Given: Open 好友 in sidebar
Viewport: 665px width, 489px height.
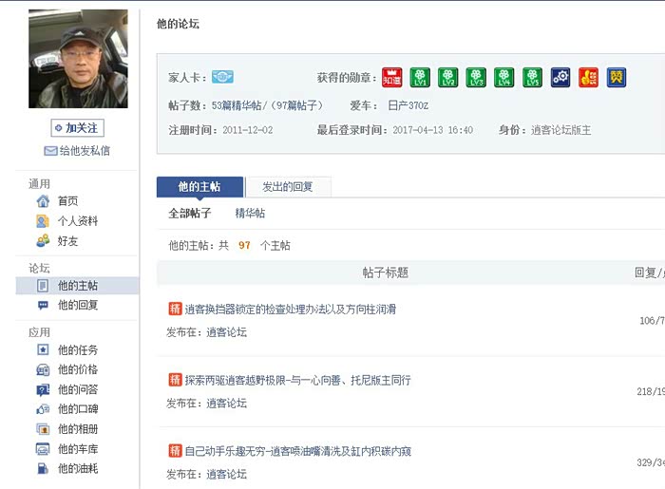Looking at the screenshot, I should coord(67,240).
